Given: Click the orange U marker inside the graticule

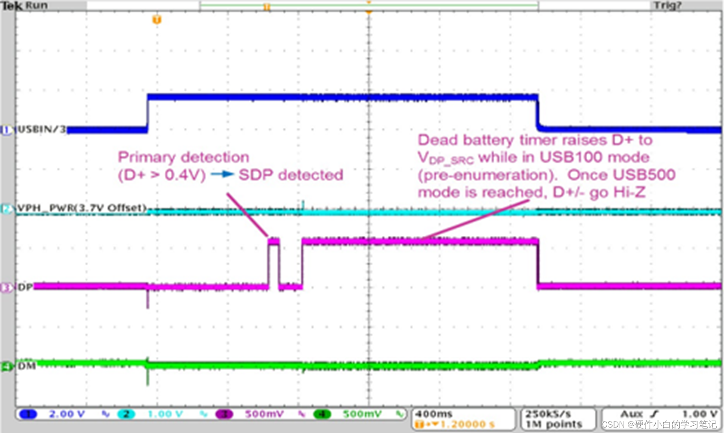Looking at the screenshot, I should coord(157,20).
